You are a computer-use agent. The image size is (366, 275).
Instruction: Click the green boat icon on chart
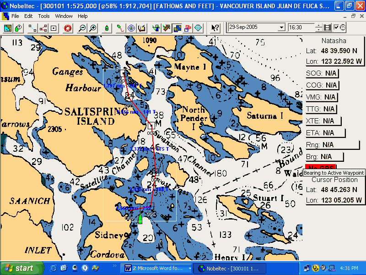click(140, 219)
